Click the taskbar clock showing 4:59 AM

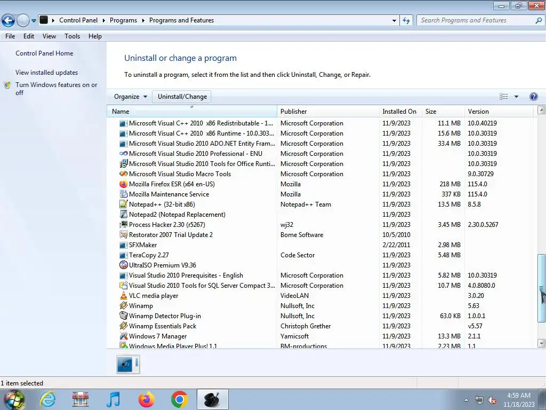tap(518, 400)
